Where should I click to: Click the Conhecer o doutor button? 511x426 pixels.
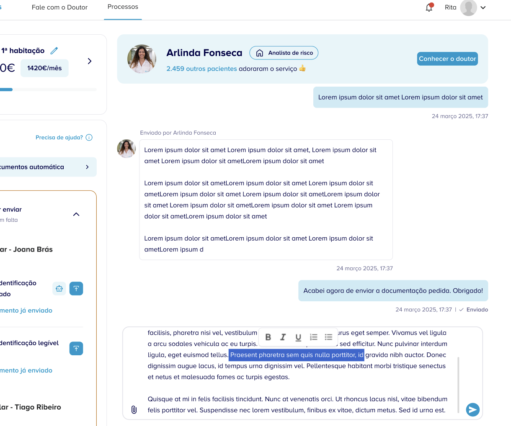(447, 59)
